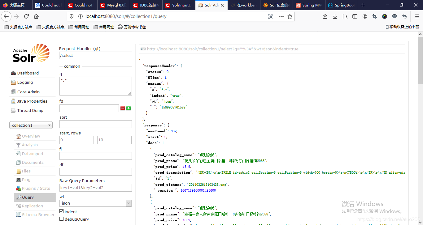Reload the current page
423x225 pixels.
pyautogui.click(x=27, y=16)
